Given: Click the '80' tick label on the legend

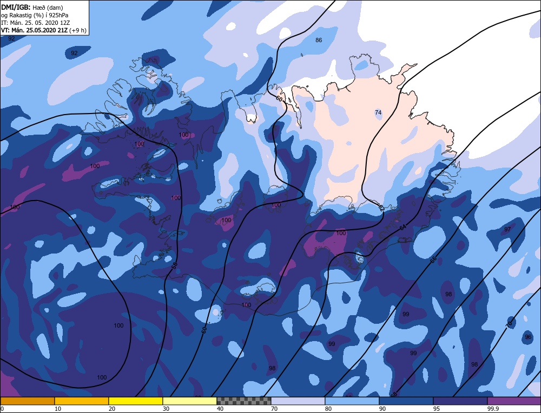Looking at the screenshot, I should click(328, 409).
